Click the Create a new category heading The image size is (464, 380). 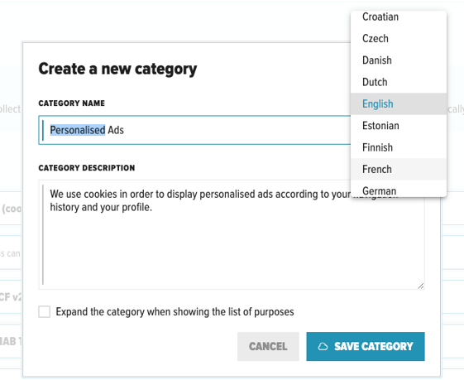117,70
